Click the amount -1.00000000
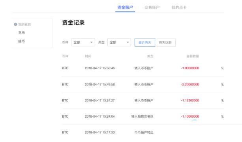 tap(190, 68)
